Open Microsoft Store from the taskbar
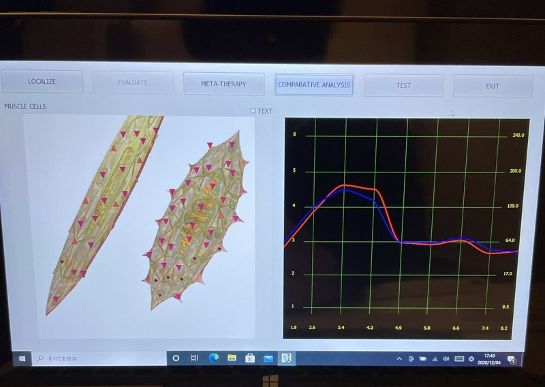Viewport: 545px width, 387px height. (x=250, y=358)
